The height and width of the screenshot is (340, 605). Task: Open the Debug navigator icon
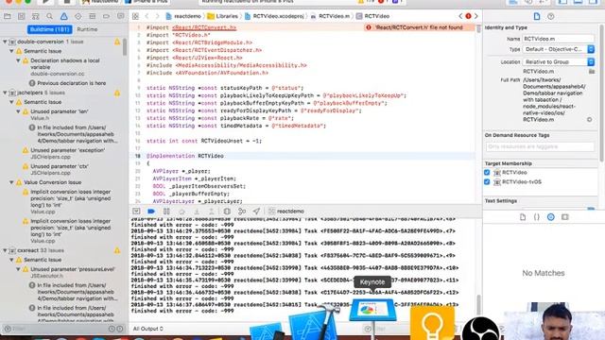pos(93,16)
